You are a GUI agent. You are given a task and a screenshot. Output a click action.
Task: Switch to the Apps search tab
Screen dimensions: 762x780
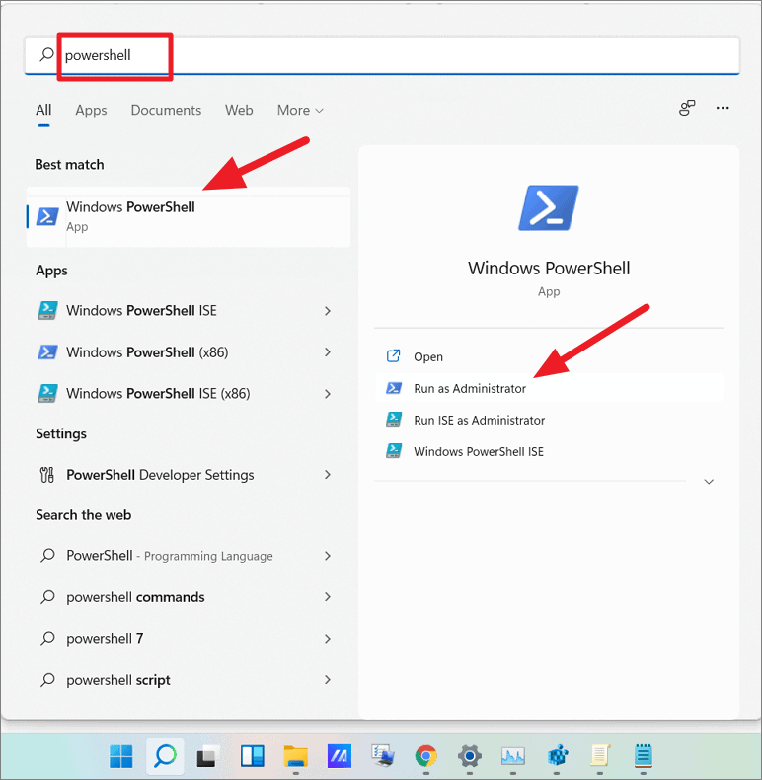coord(91,110)
